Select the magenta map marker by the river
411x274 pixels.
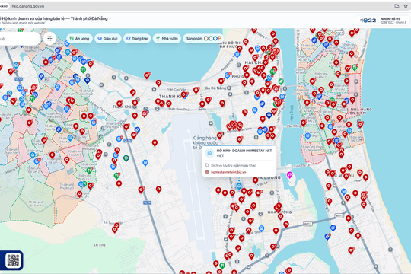tap(289, 174)
